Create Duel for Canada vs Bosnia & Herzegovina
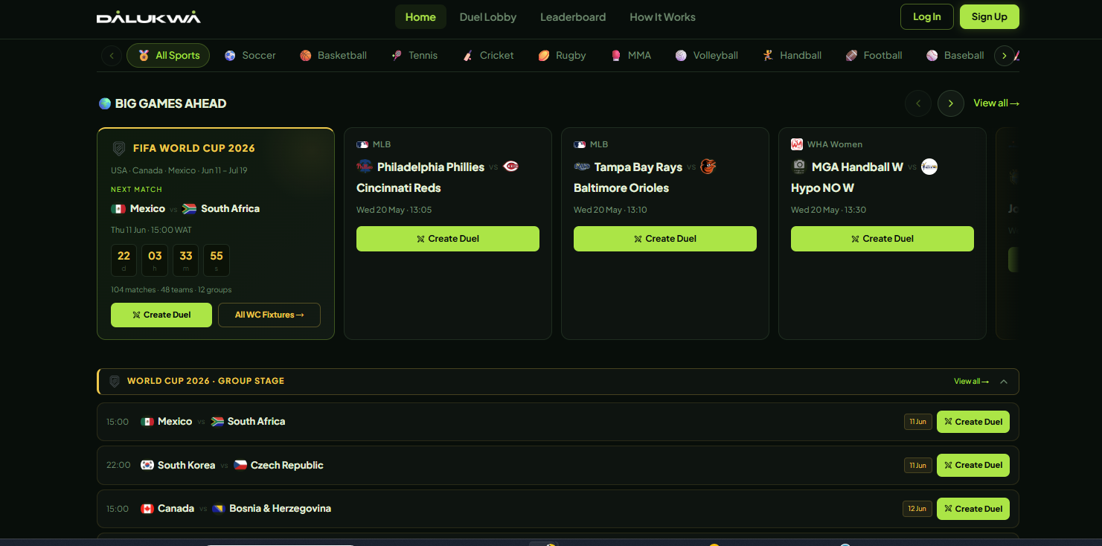Screen dimensions: 1102x546 [x=973, y=509]
